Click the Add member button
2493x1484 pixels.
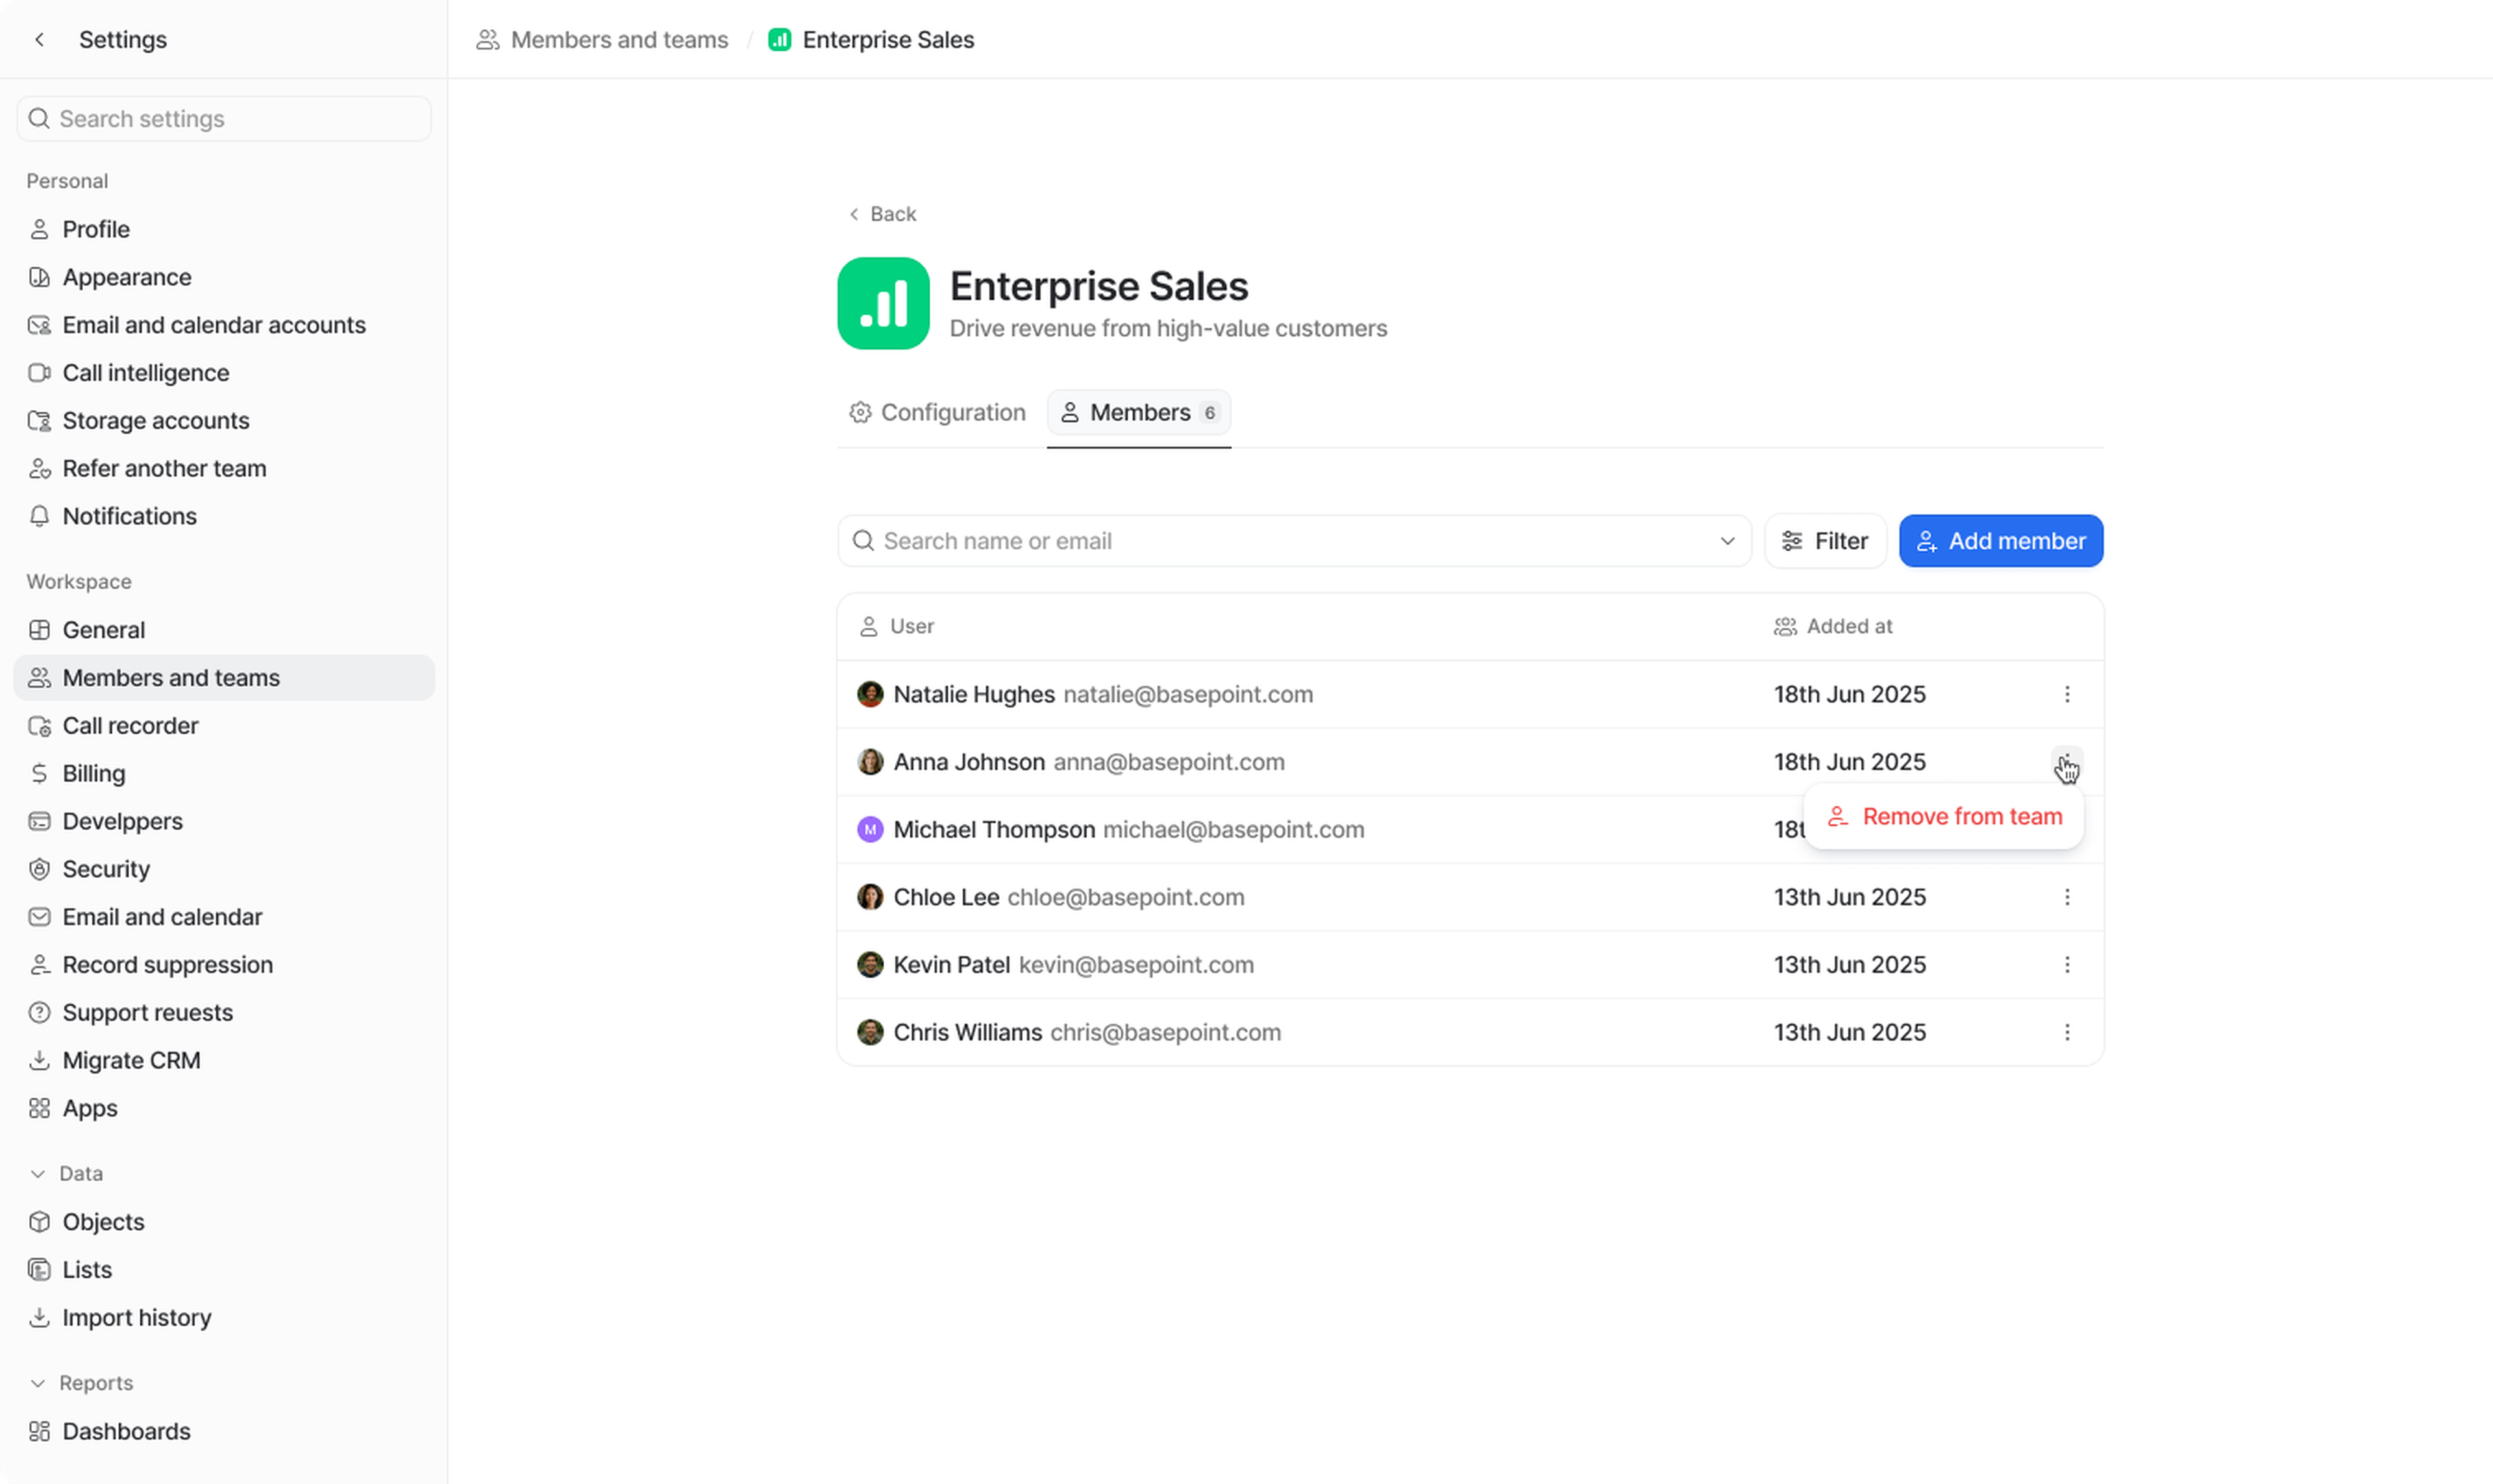pos(2000,541)
